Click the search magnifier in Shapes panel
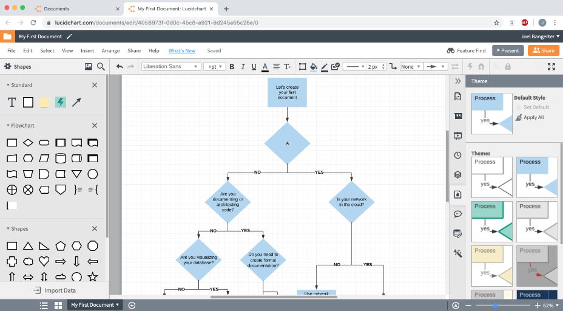Image resolution: width=563 pixels, height=311 pixels. coord(101,67)
